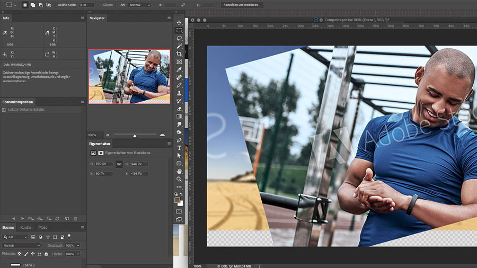This screenshot has height=268, width=477.
Task: Select the Lasso tool
Action: pyautogui.click(x=179, y=38)
